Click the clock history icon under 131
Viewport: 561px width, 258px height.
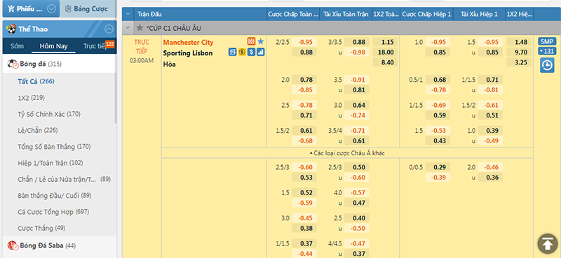pos(547,66)
